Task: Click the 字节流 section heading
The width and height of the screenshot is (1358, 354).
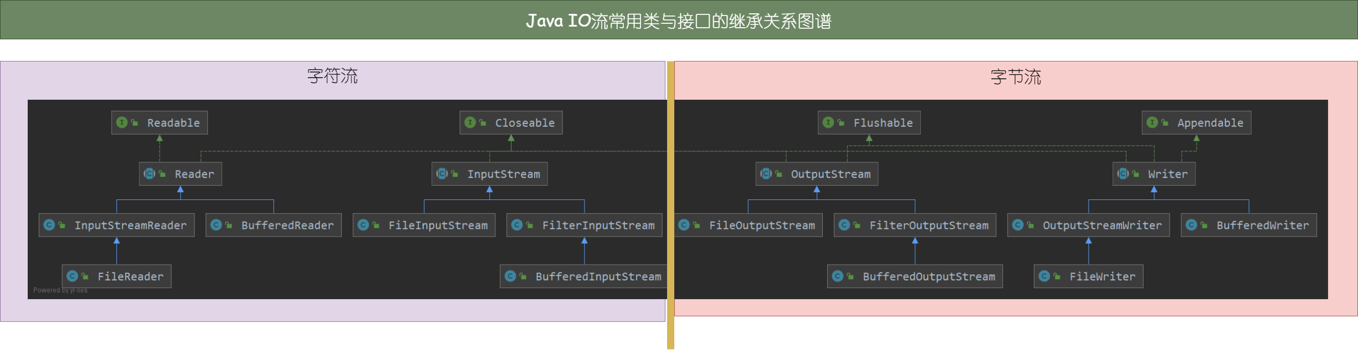Action: (x=1016, y=77)
